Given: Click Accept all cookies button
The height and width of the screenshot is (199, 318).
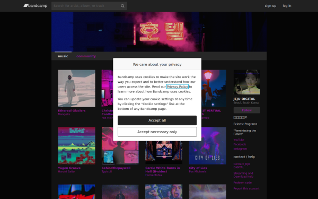Looking at the screenshot, I should [157, 120].
